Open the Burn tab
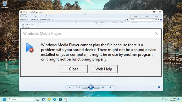182x102 pixels. 146,16
